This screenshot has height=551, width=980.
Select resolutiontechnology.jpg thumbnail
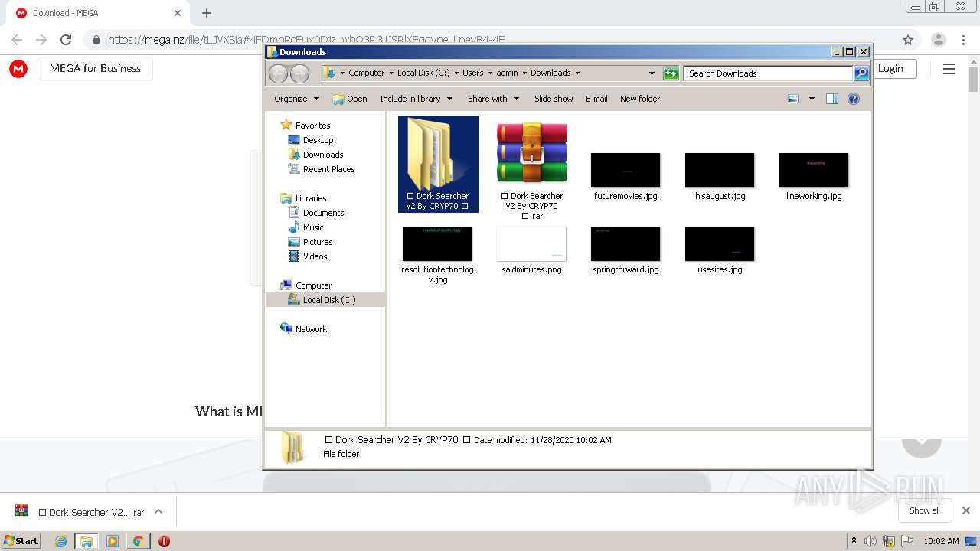[437, 243]
